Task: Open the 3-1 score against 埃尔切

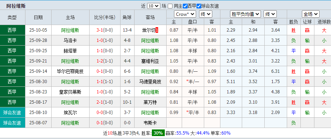Action: point(100,30)
